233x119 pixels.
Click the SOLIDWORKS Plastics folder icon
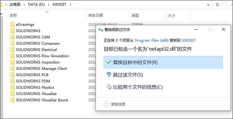click(12, 87)
